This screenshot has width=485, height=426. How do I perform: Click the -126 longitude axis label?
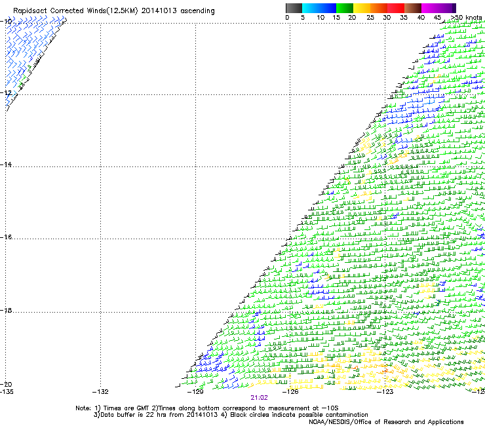click(290, 392)
